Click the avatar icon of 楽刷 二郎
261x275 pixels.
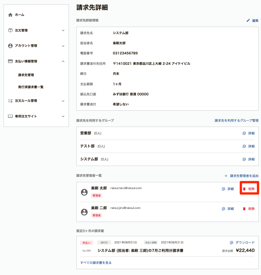pyautogui.click(x=84, y=212)
